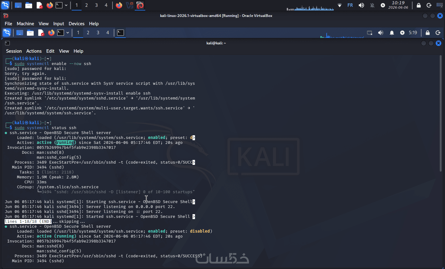Open the VirtualBox Input menu
Image resolution: width=445 pixels, height=269 pixels.
[59, 24]
